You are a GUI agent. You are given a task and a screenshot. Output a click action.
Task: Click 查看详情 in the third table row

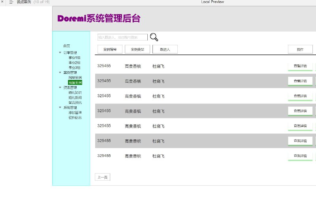[x=300, y=96]
